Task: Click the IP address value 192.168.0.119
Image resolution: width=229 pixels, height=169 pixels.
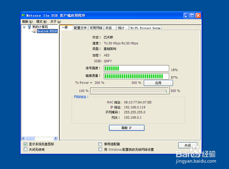Action: [x=135, y=107]
